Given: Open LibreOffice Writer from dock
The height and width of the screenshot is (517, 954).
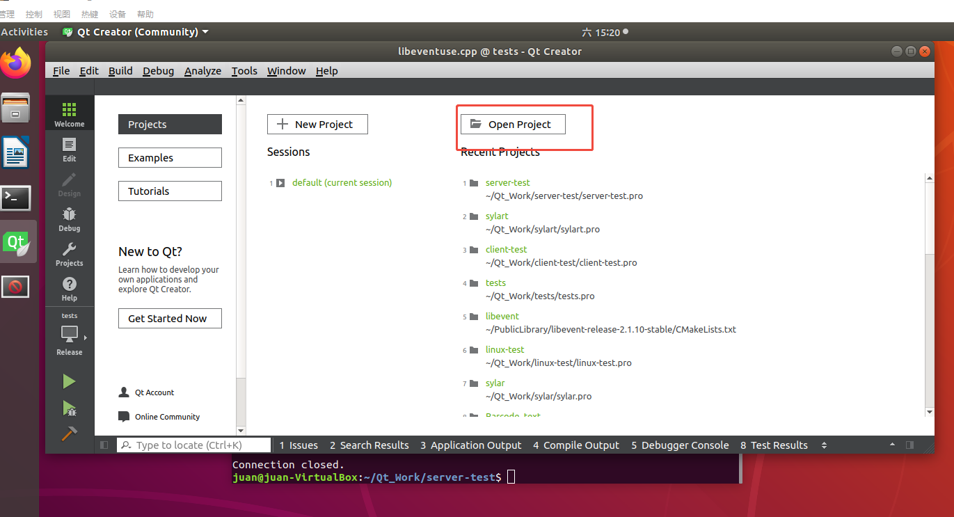Looking at the screenshot, I should pyautogui.click(x=16, y=152).
